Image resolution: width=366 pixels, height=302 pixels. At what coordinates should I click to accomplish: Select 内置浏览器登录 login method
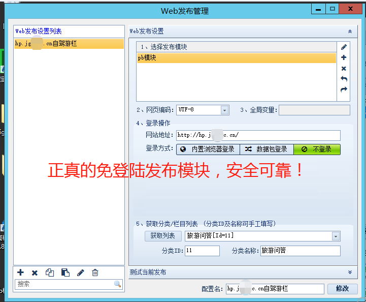pyautogui.click(x=208, y=149)
